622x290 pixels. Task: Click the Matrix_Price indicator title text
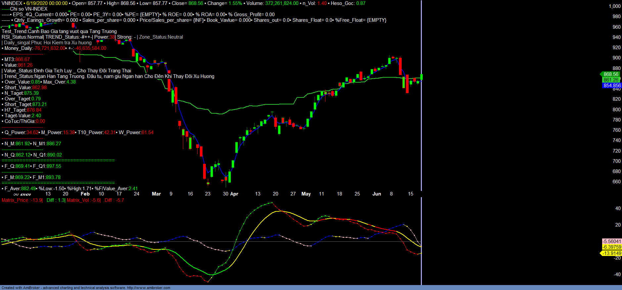(22, 200)
